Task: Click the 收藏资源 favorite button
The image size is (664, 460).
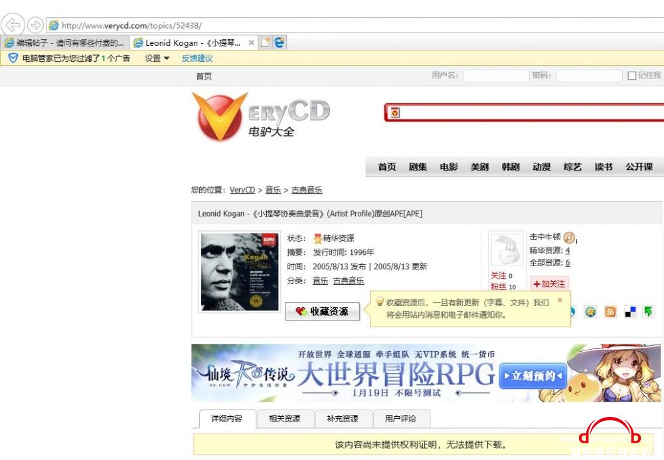Action: [322, 311]
